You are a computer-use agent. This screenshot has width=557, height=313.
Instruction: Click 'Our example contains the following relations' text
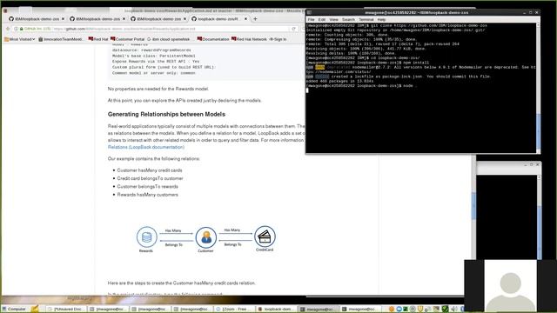[x=154, y=158]
